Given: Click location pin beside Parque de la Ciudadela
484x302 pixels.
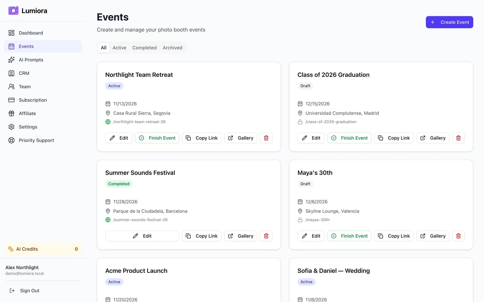Looking at the screenshot, I should pos(108,211).
